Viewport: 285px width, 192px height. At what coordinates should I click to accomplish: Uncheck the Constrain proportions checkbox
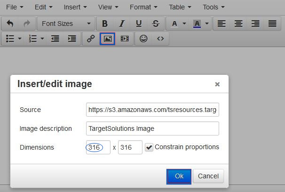149,147
